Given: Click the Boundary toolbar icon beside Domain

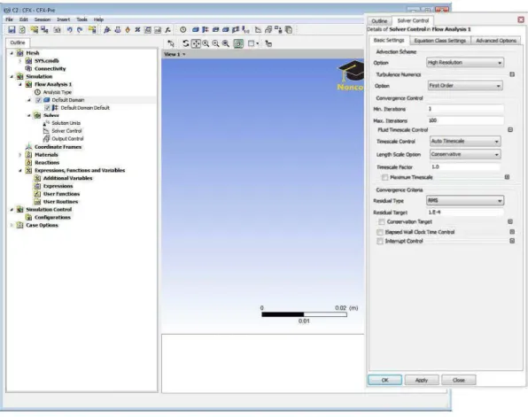Looking at the screenshot, I should tap(205, 30).
